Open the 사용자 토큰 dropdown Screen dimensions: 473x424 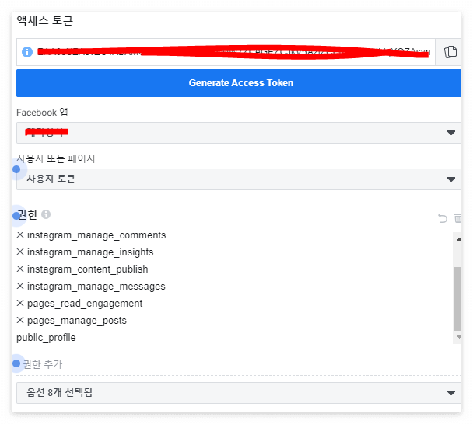click(239, 179)
